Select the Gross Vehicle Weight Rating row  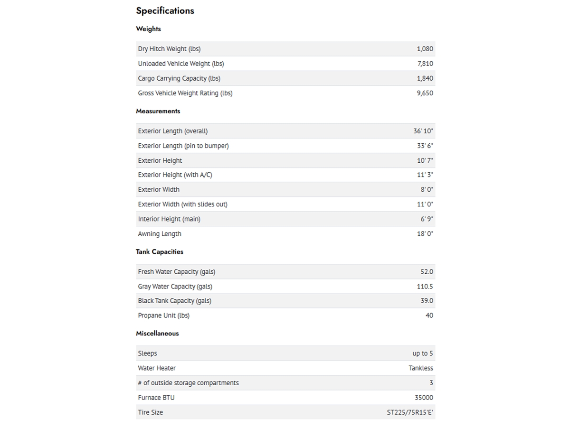pyautogui.click(x=285, y=93)
